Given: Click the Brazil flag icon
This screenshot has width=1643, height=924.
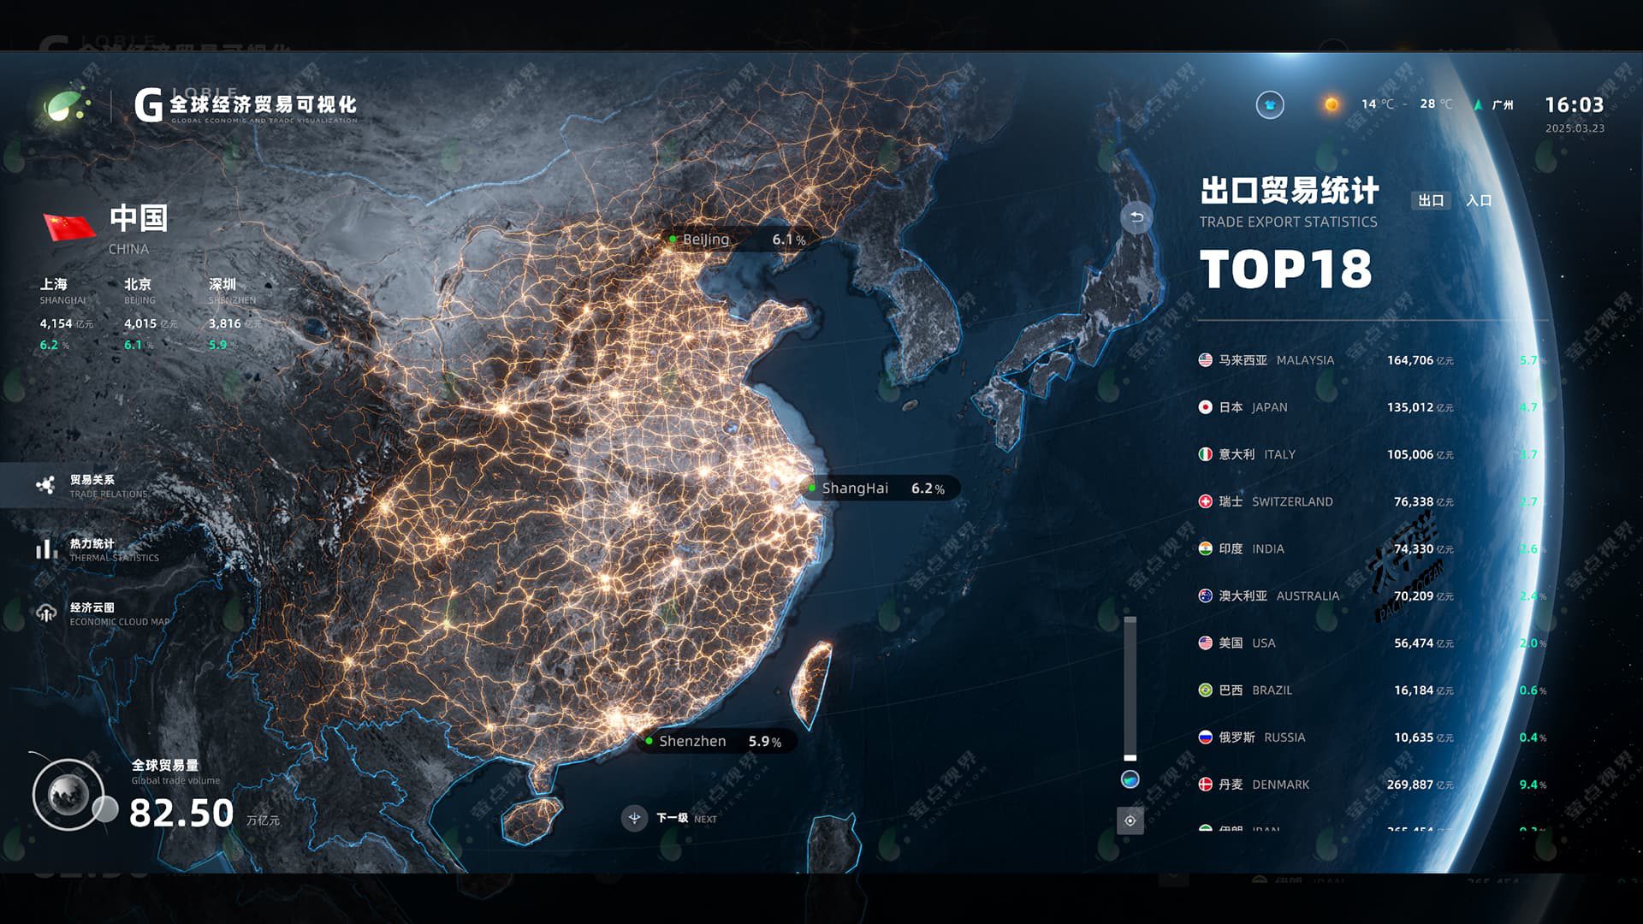Looking at the screenshot, I should click(x=1205, y=690).
